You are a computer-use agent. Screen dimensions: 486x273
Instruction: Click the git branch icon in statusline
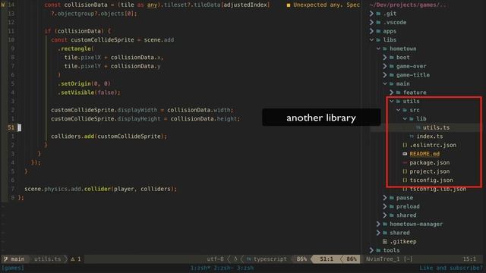(5, 259)
